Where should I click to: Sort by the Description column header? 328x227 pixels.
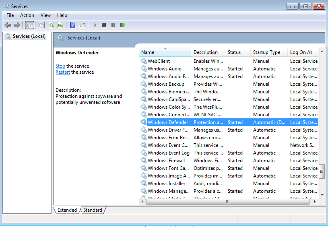(x=208, y=52)
